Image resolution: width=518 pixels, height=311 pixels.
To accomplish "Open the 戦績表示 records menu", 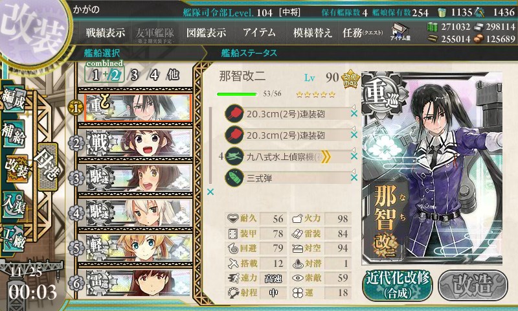I will click(106, 32).
